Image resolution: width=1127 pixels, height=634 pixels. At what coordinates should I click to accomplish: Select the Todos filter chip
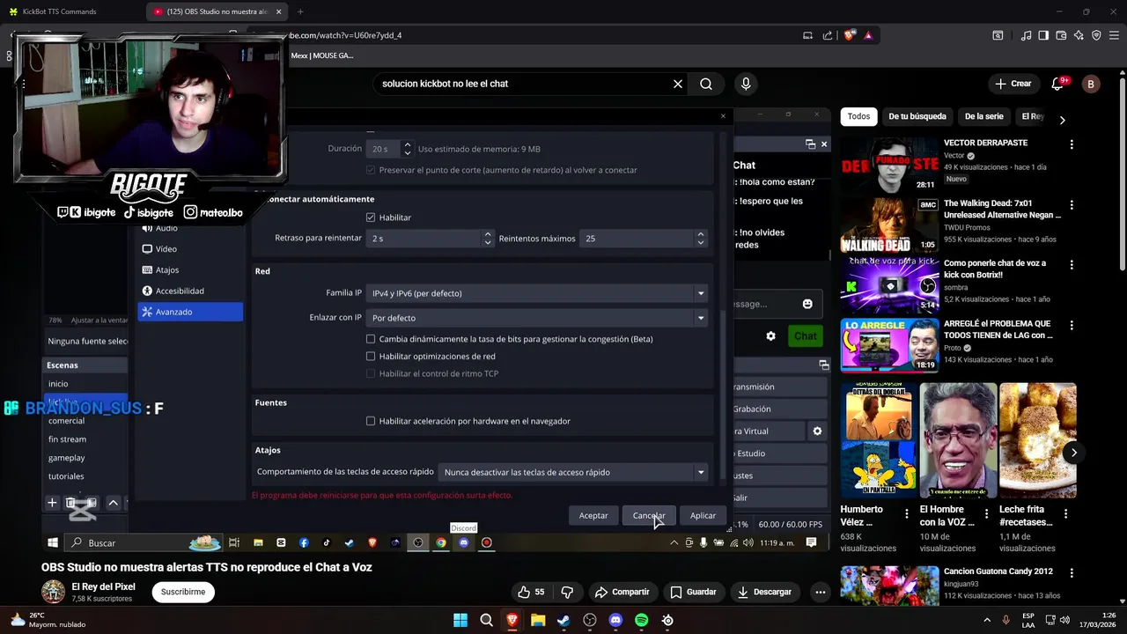click(858, 116)
